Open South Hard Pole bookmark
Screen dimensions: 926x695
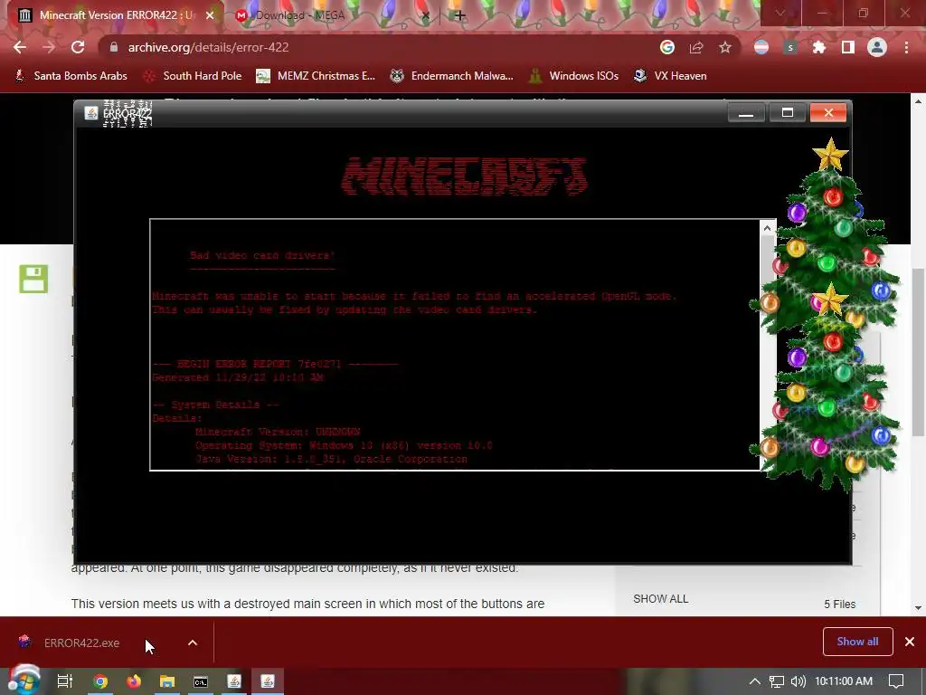coord(193,76)
